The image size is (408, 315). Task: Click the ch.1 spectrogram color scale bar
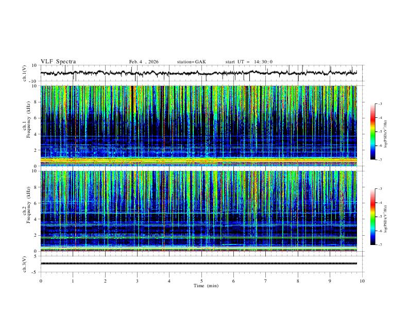point(373,132)
